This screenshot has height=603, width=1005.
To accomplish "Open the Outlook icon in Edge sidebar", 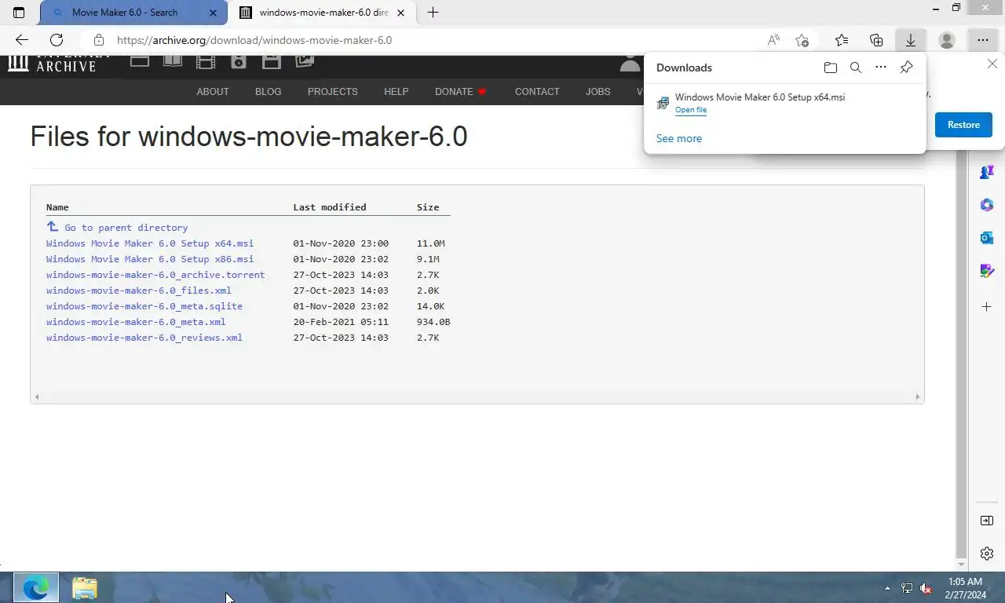I will tap(987, 237).
